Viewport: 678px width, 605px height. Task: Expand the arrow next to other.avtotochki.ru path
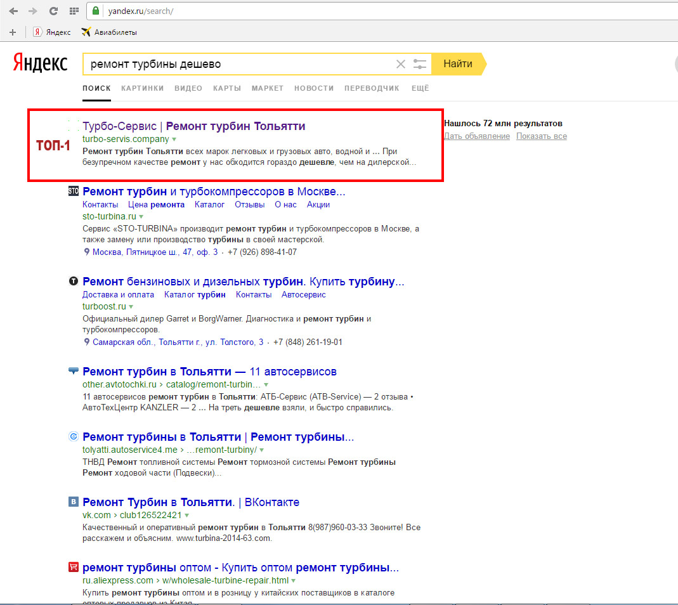266,385
